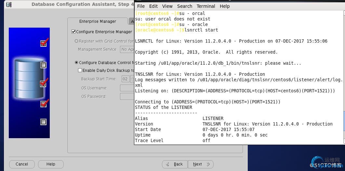Open the terminal View menu
This screenshot has height=171, width=345.
pos(167,7)
